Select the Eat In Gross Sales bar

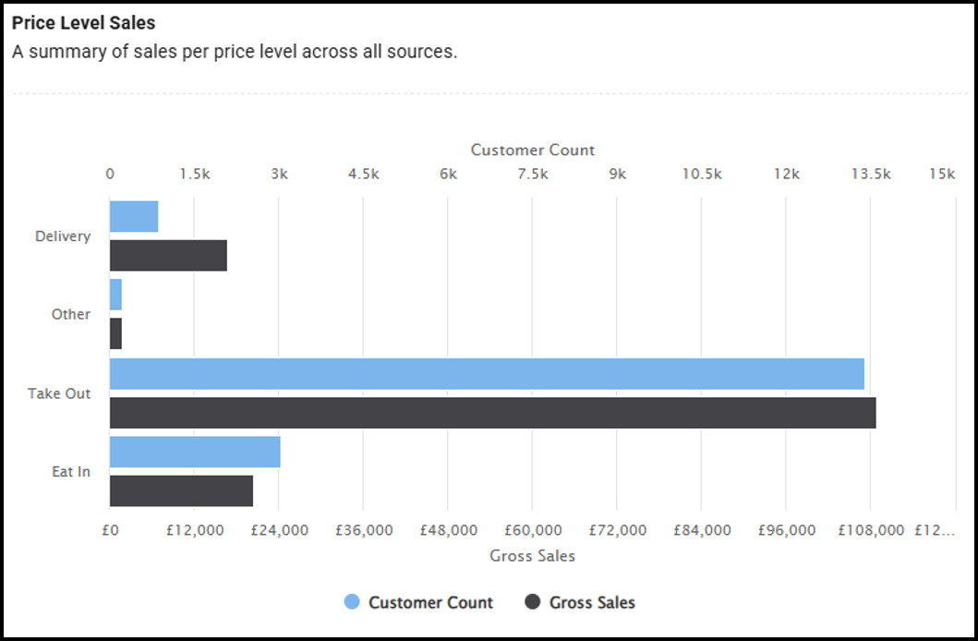(182, 490)
